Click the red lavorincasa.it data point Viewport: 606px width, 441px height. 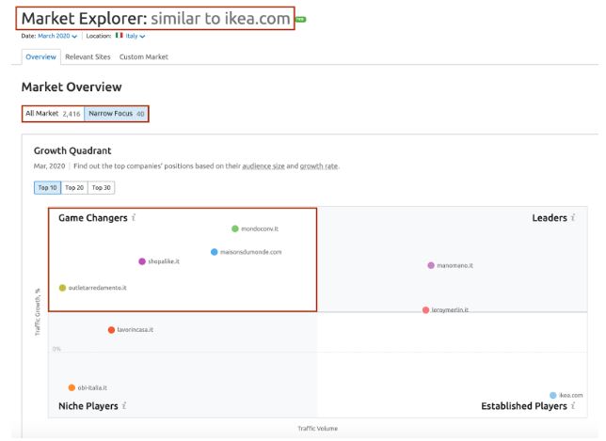pos(111,330)
